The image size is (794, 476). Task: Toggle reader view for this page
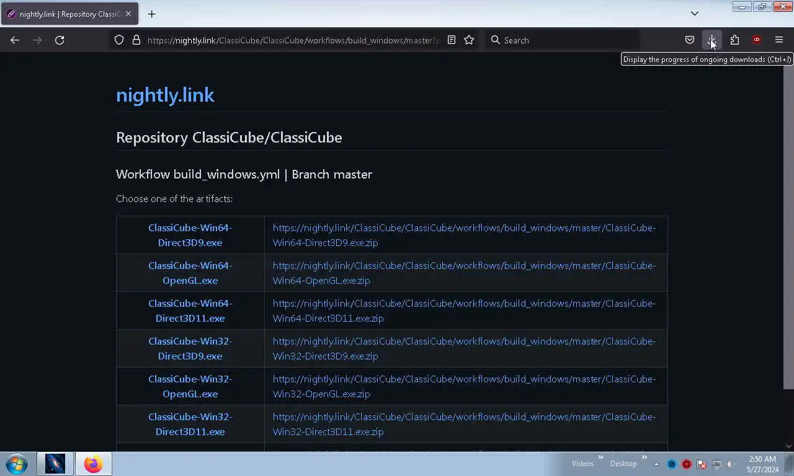click(452, 40)
